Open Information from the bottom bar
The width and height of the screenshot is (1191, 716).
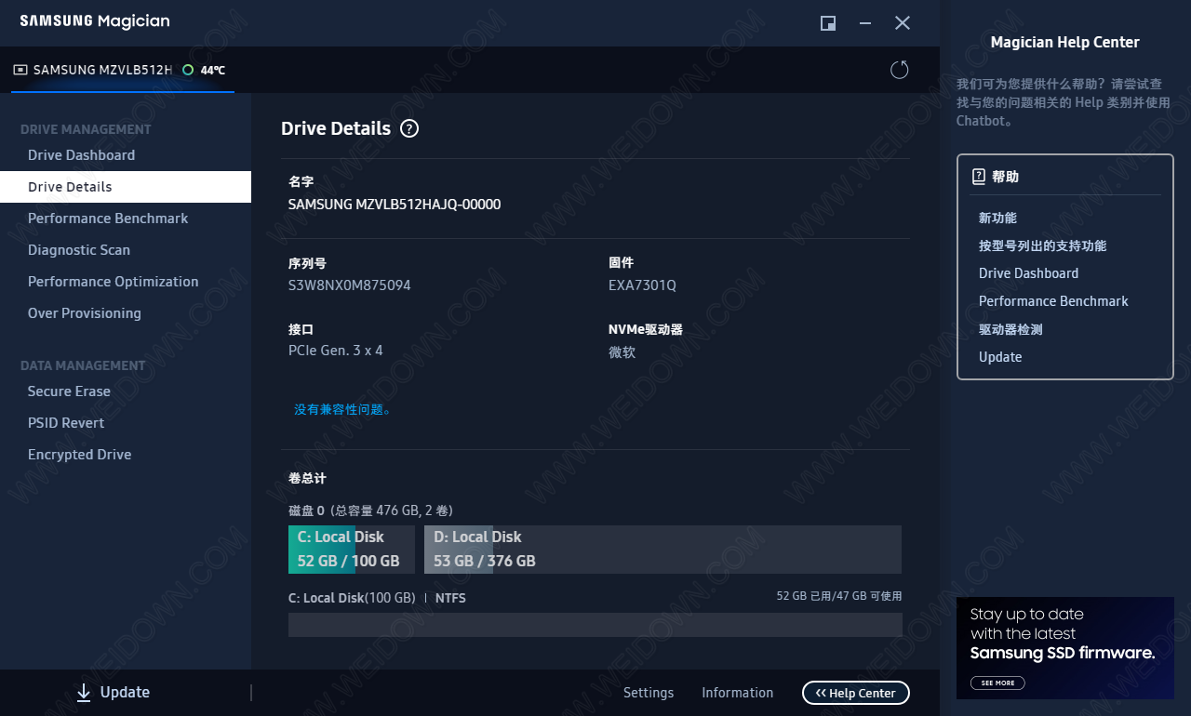click(737, 693)
